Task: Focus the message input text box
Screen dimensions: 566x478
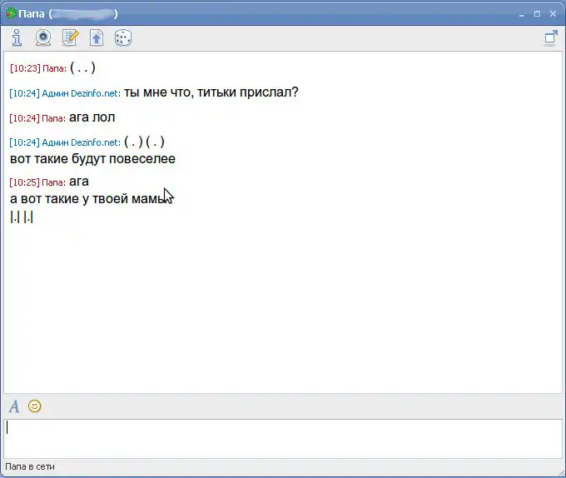Action: (x=283, y=437)
